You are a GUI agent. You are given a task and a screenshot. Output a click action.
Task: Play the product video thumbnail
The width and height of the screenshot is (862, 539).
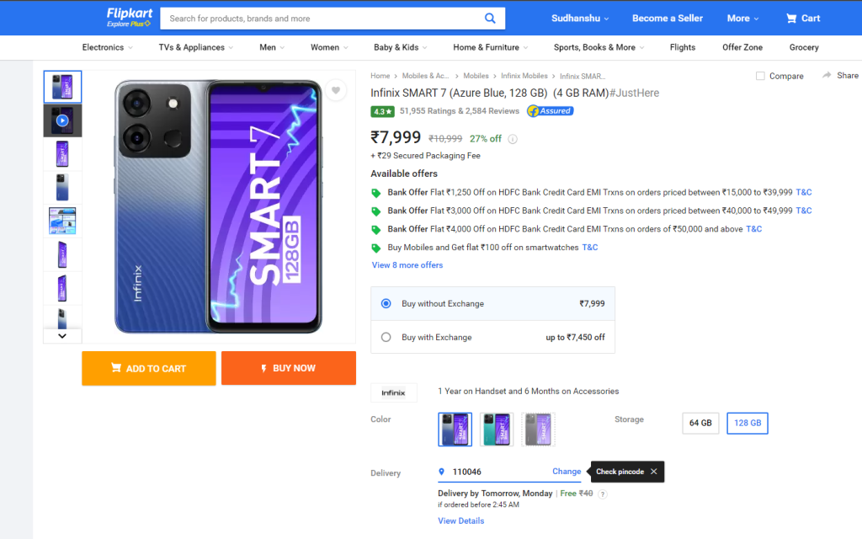(62, 120)
